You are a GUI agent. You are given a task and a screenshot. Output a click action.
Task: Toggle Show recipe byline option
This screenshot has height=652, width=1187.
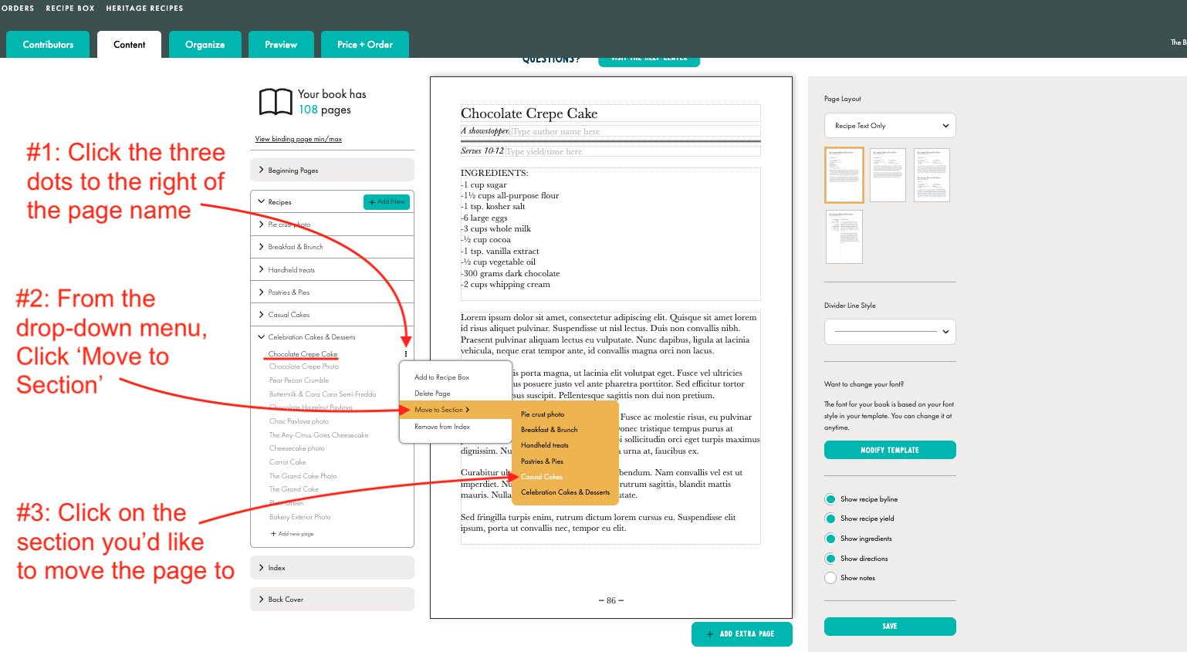tap(830, 499)
